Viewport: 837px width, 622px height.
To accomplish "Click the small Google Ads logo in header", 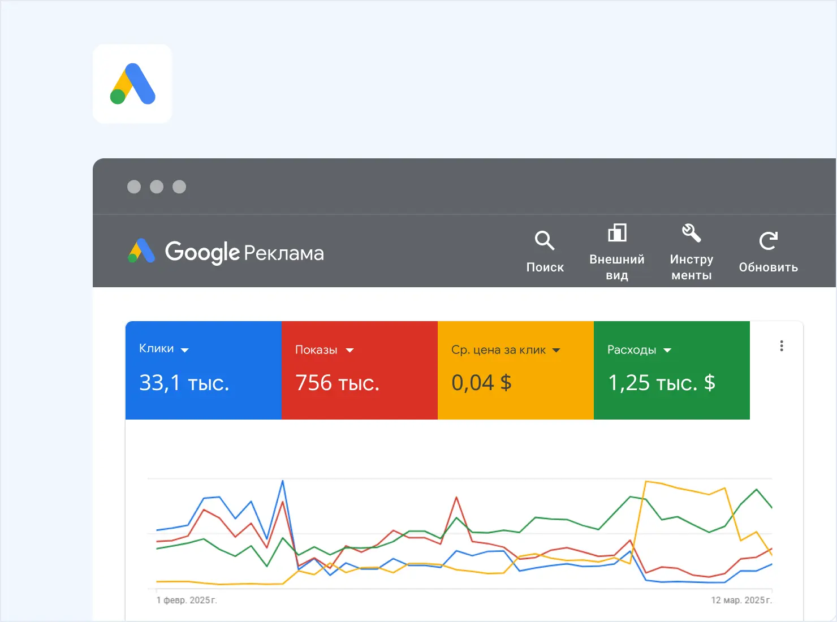I will click(x=141, y=251).
